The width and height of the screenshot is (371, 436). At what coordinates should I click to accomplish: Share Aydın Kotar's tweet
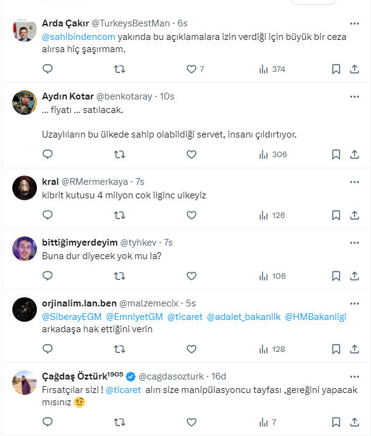tap(354, 155)
